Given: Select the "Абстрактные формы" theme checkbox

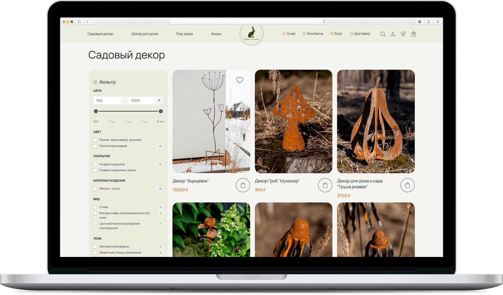Looking at the screenshot, I should 95,246.
